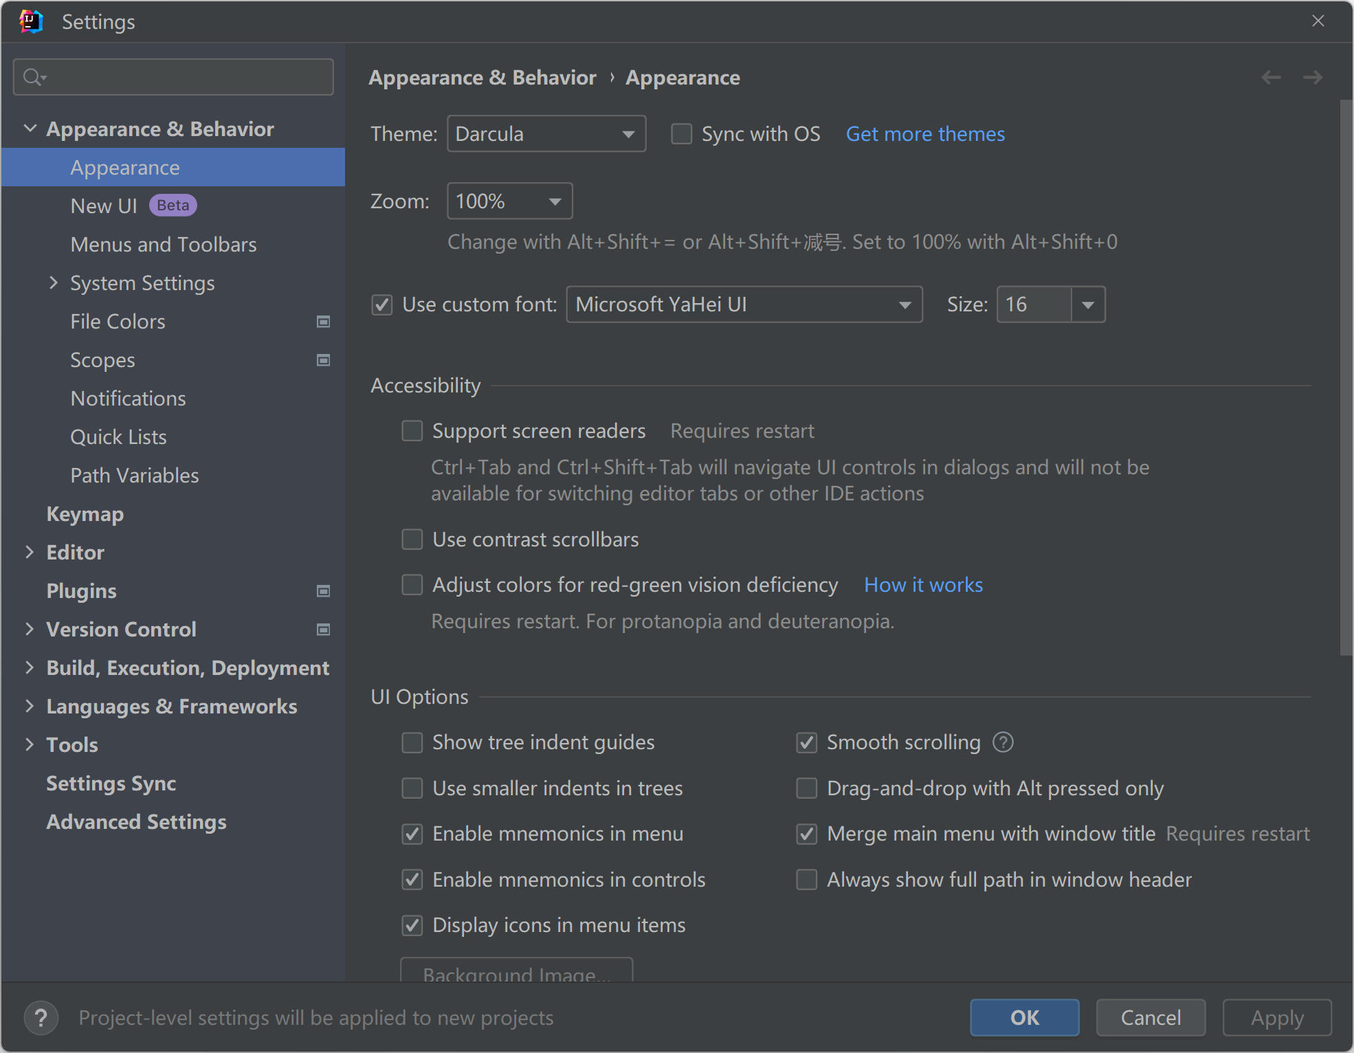
Task: Enable Support screen readers
Action: 412,431
